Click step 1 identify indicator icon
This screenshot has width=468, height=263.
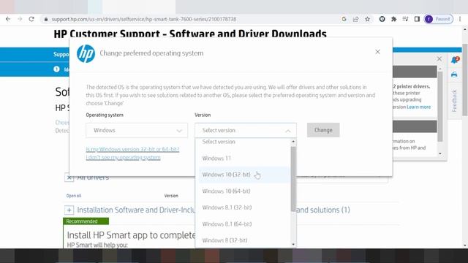(x=56, y=69)
